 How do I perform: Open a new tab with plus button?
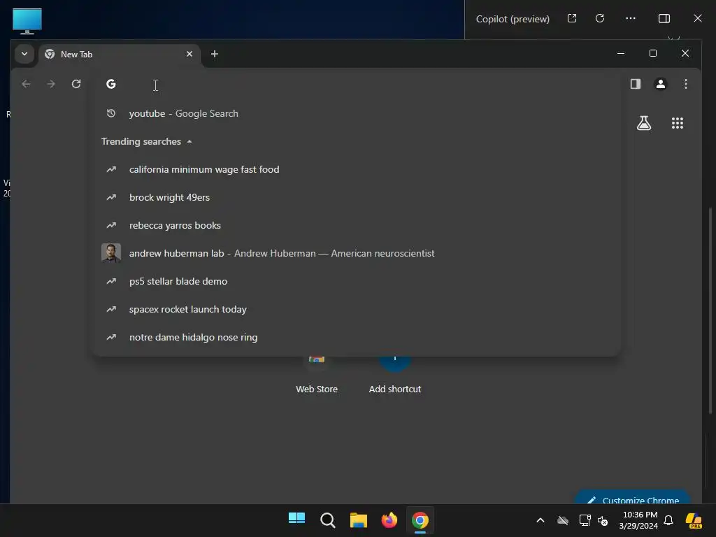point(214,54)
